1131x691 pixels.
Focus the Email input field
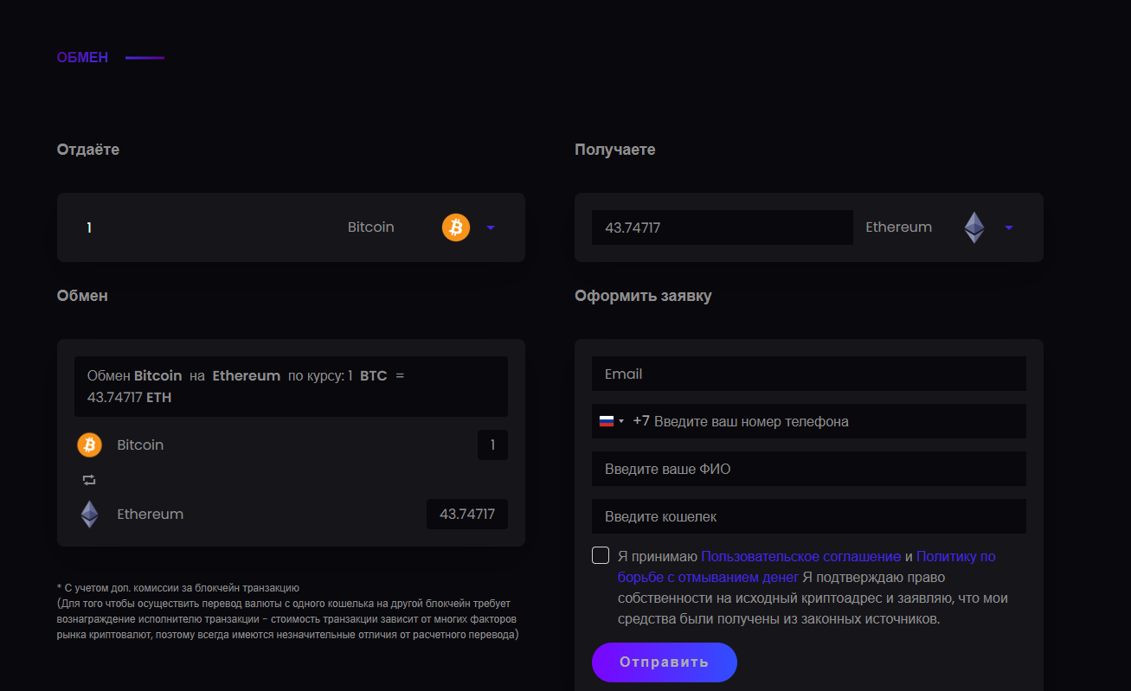(809, 374)
